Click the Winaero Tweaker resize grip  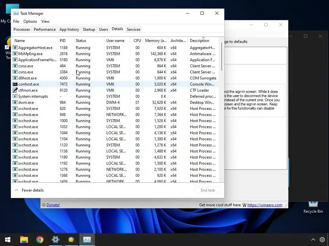286,206
